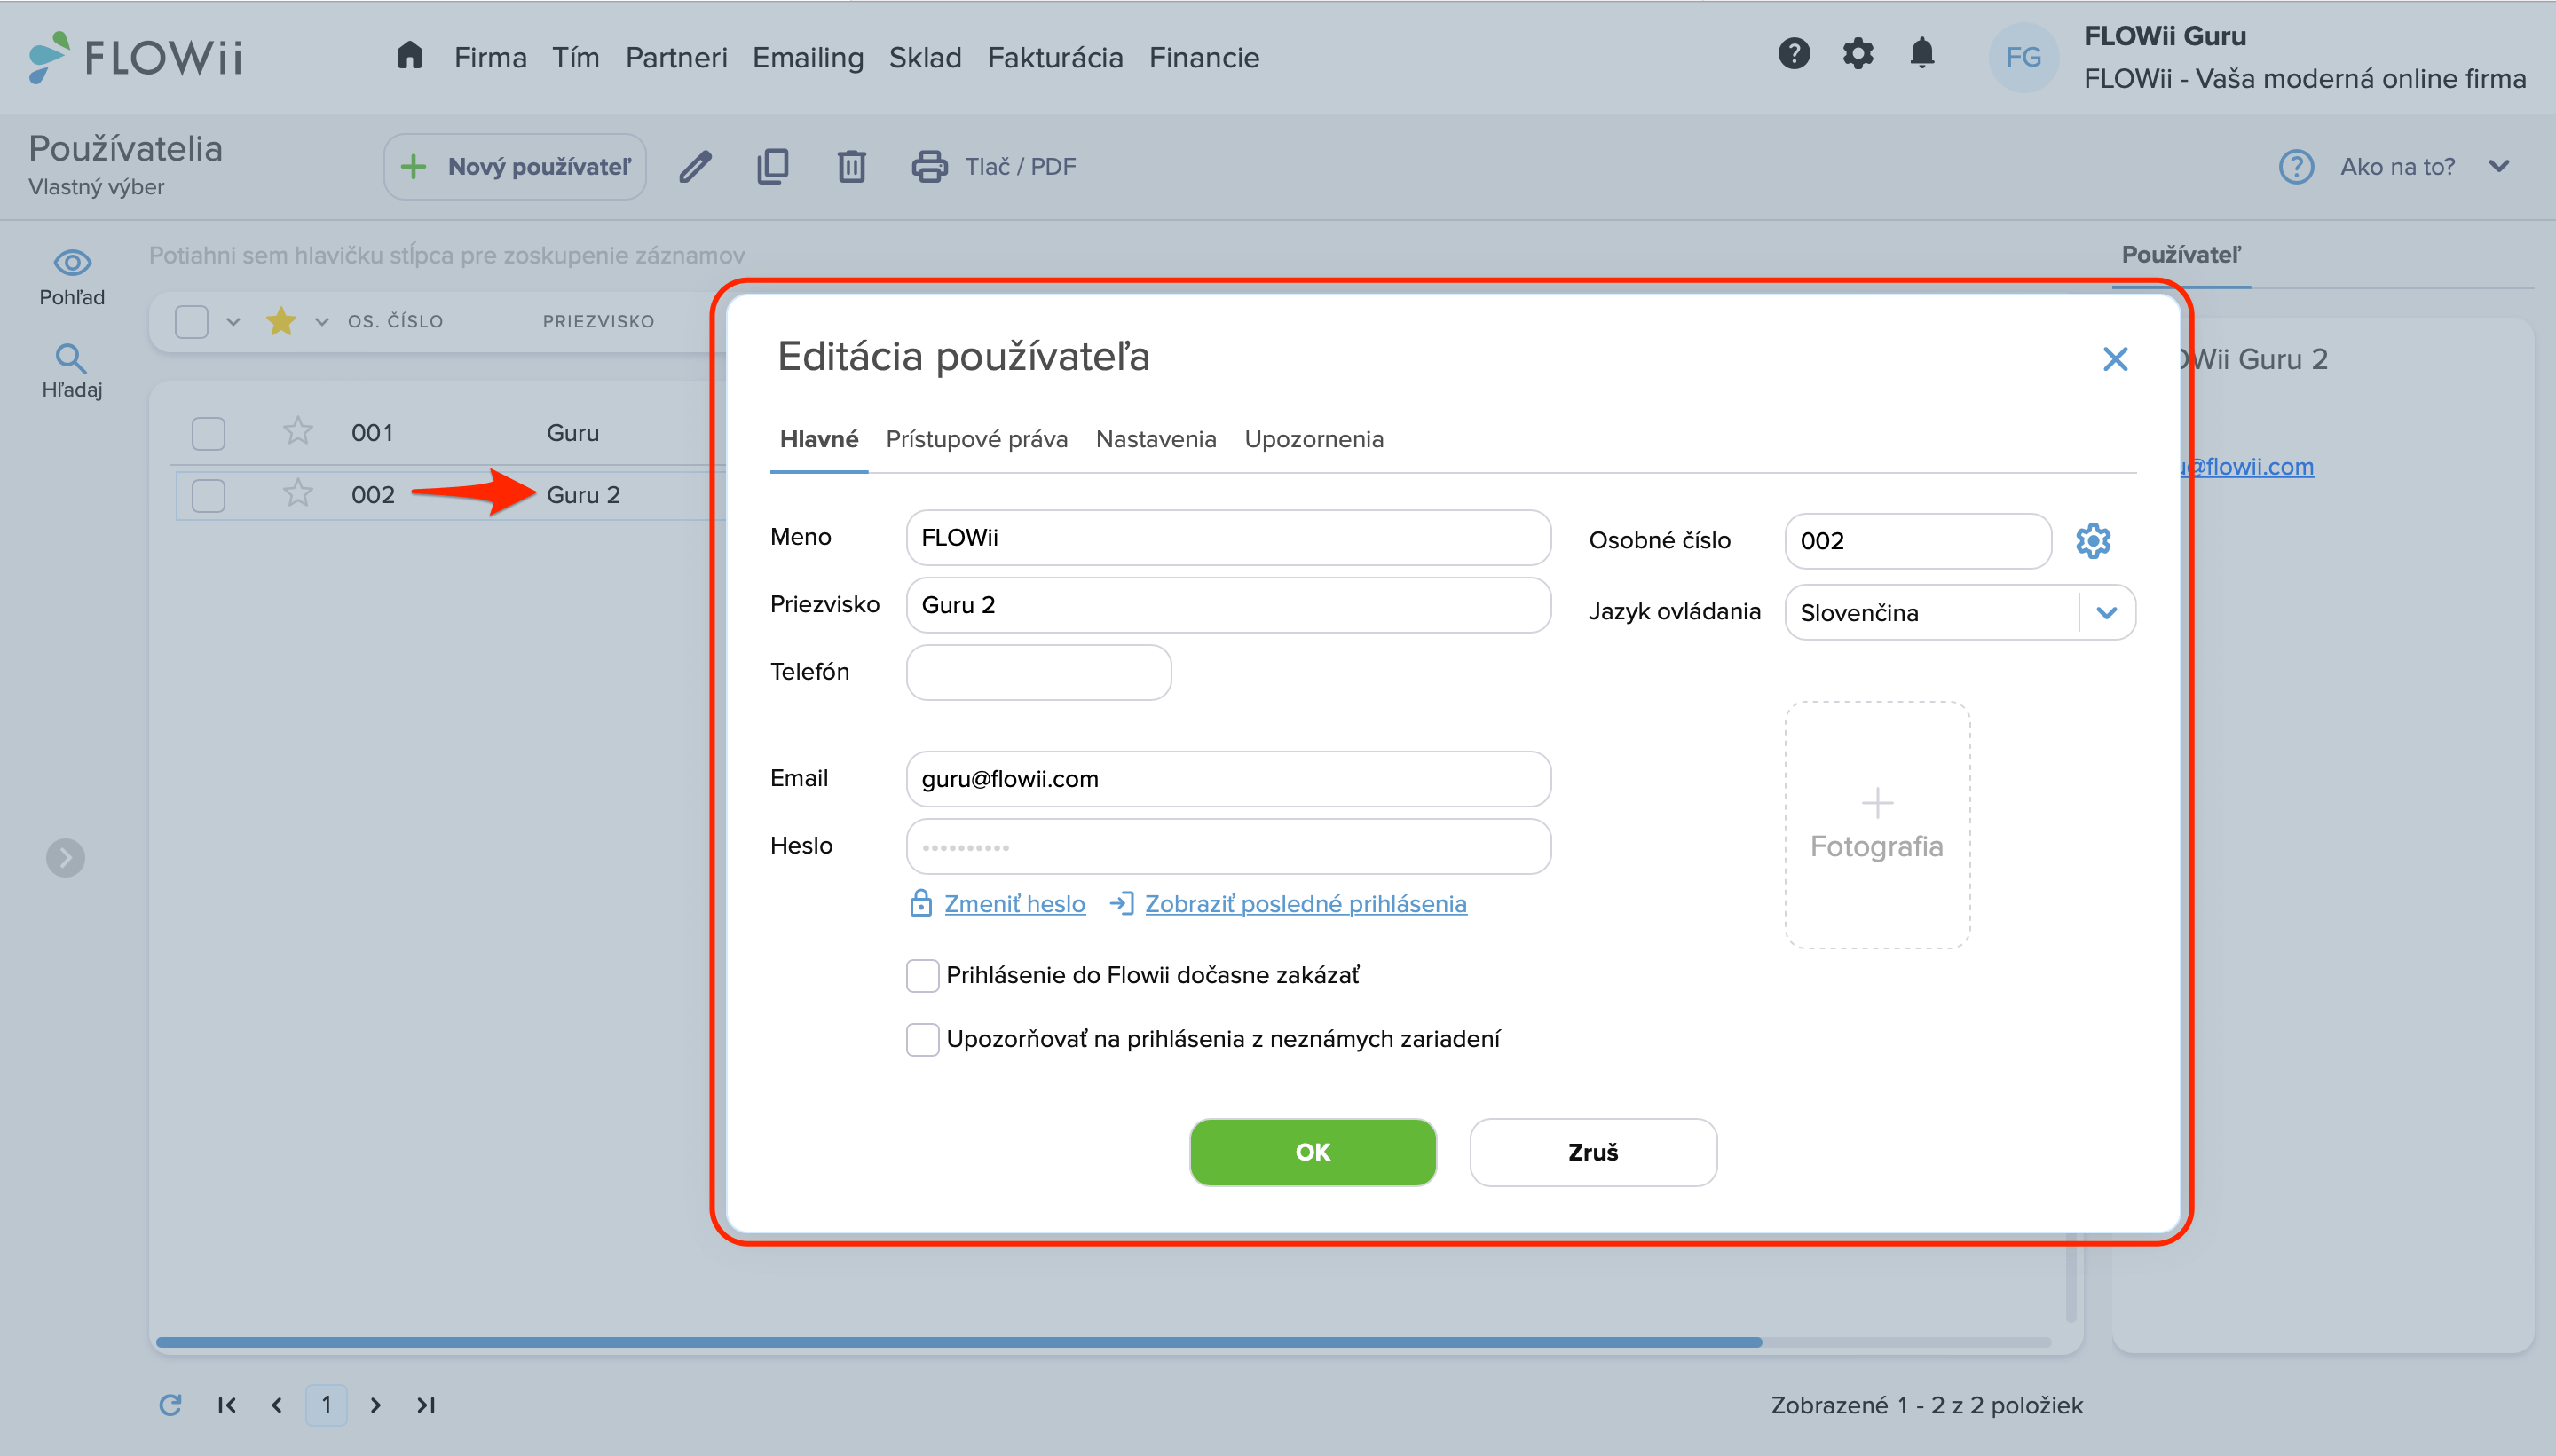The height and width of the screenshot is (1456, 2556).
Task: Click the yellow star filter in table header
Action: (281, 321)
